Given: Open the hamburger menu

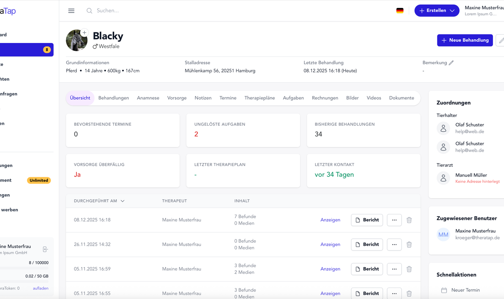Looking at the screenshot, I should coord(71,11).
